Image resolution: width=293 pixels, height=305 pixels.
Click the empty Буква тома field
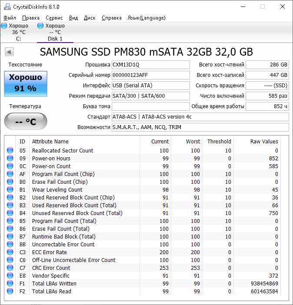pyautogui.click(x=151, y=106)
